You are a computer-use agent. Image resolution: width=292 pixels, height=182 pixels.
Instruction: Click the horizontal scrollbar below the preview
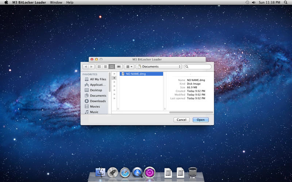pos(191,112)
